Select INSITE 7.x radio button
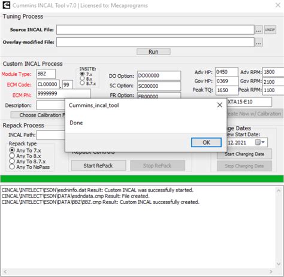Screen dimensions: 284x277 click(x=82, y=74)
